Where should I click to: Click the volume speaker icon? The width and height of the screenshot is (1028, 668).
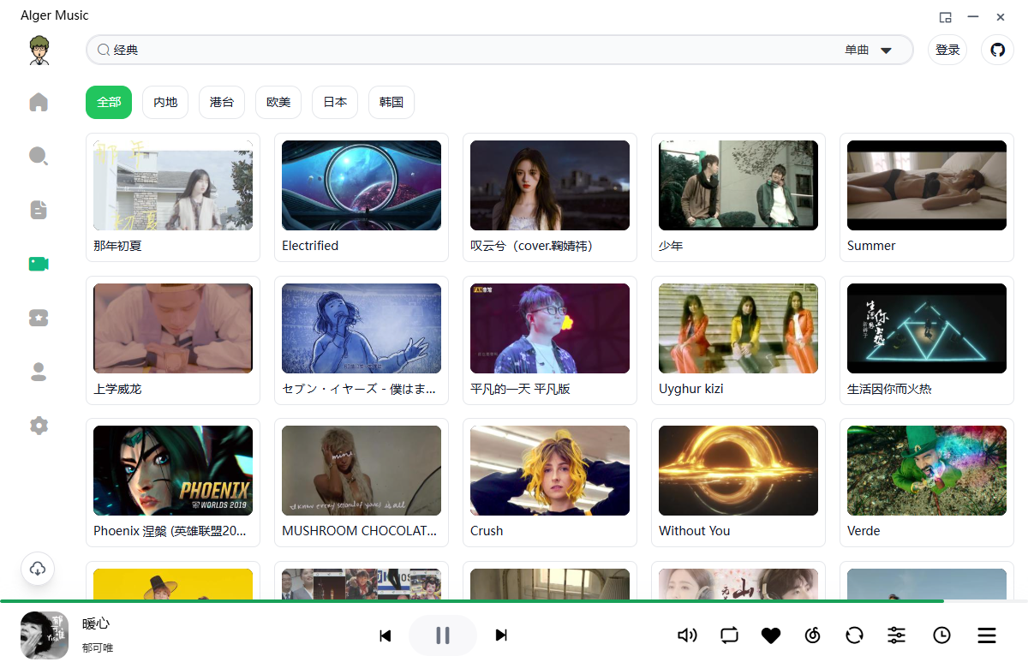tap(687, 635)
